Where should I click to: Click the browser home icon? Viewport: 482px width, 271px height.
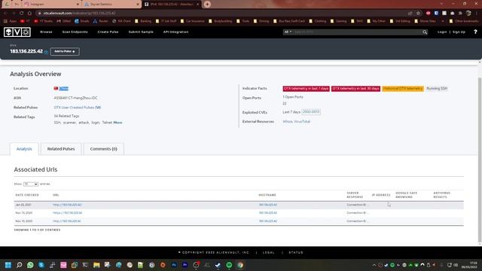point(29,14)
